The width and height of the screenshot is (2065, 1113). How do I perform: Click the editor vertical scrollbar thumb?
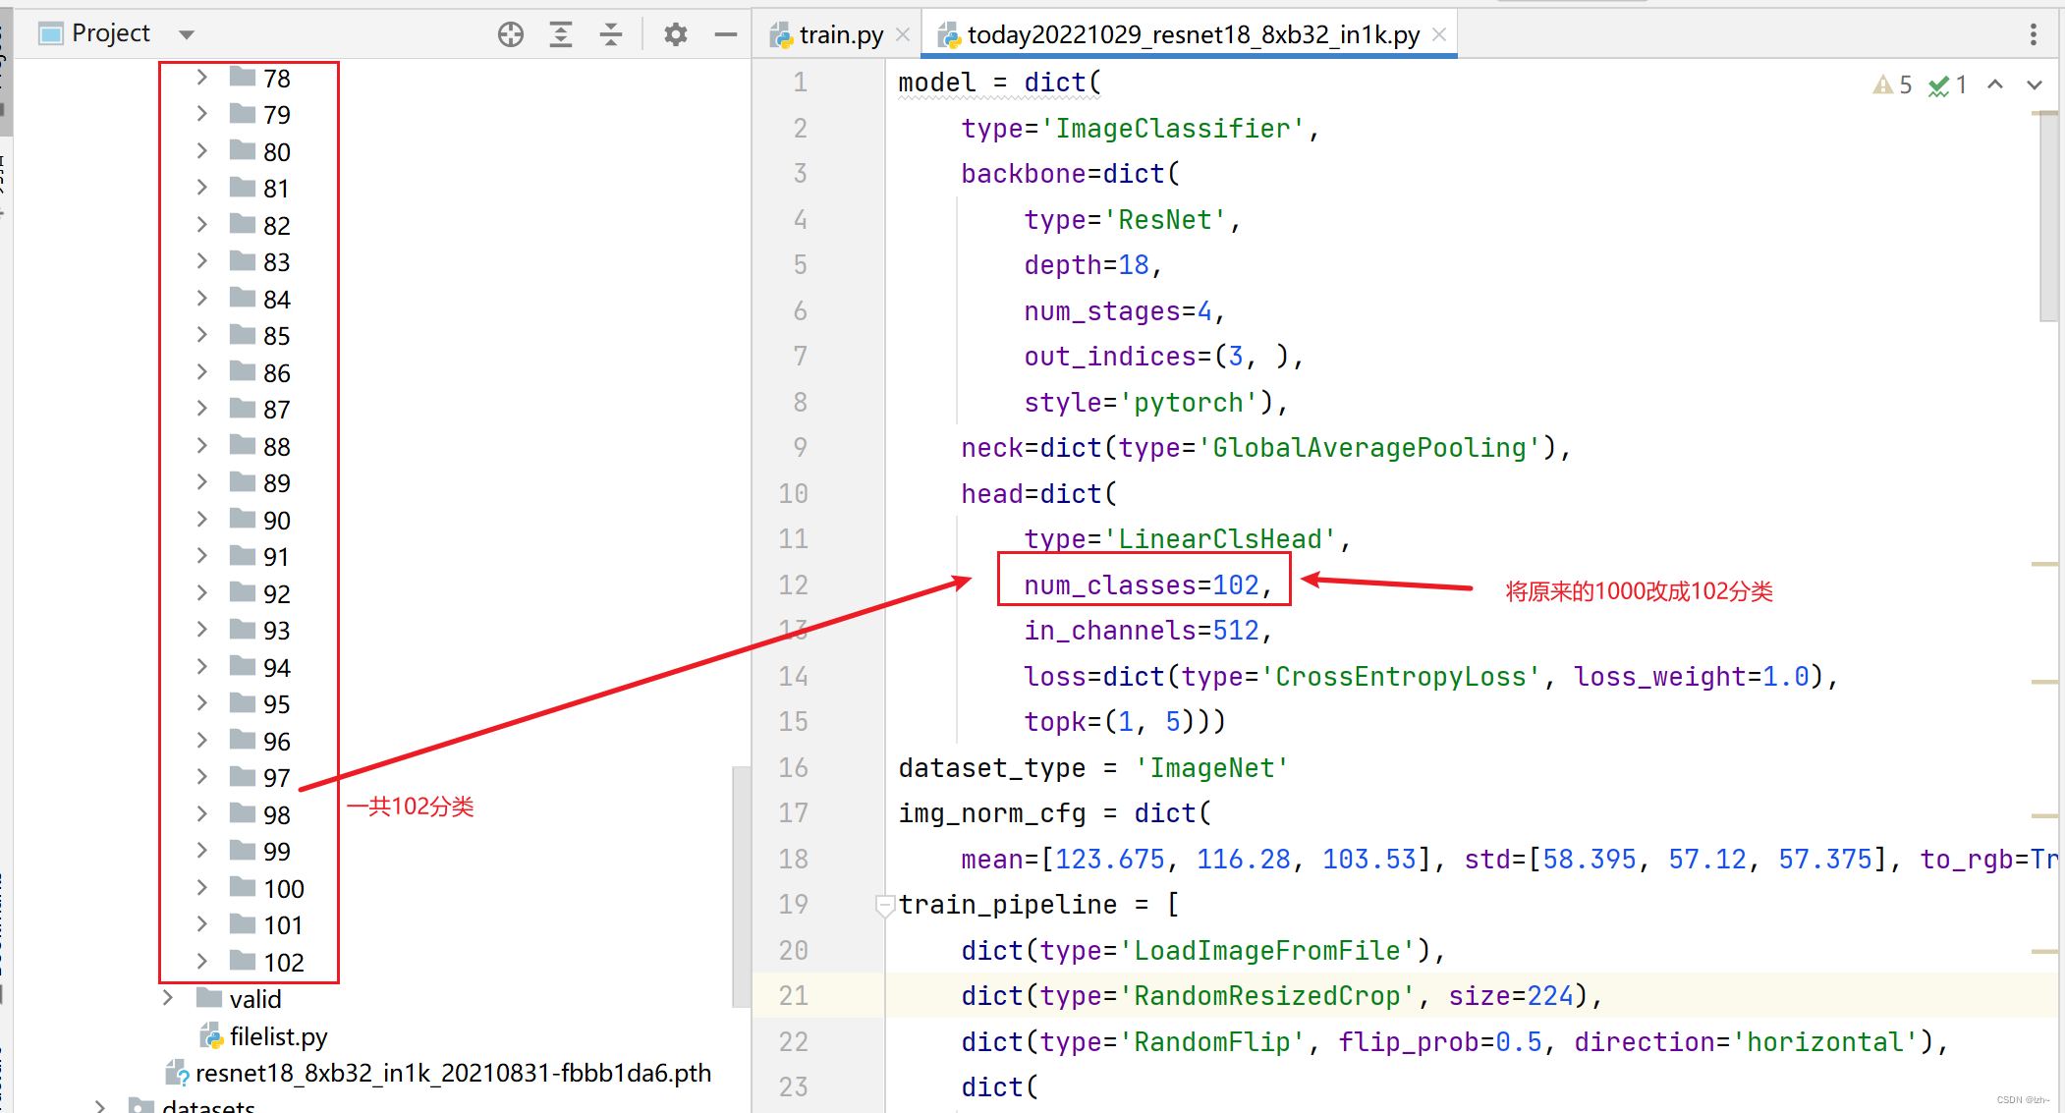pos(2048,218)
